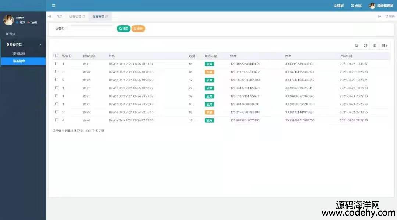Open 设备信息 in the sidebar
Screen dimensions: 397x220
19,54
